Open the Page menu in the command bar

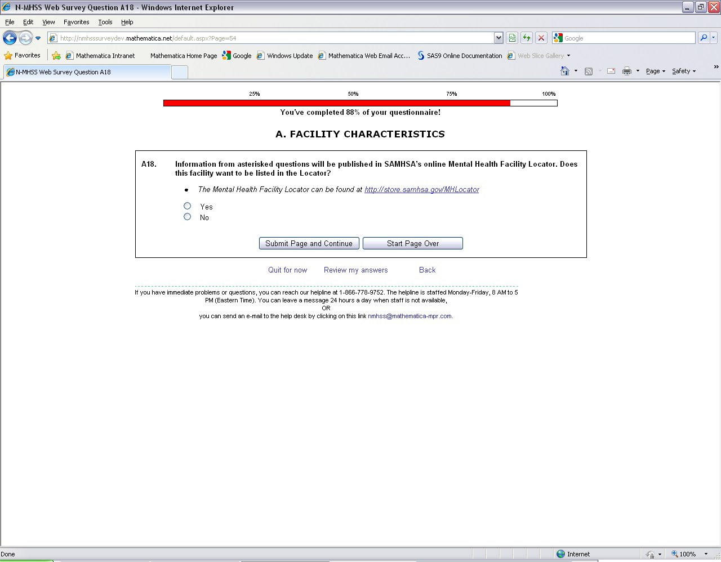pos(656,71)
